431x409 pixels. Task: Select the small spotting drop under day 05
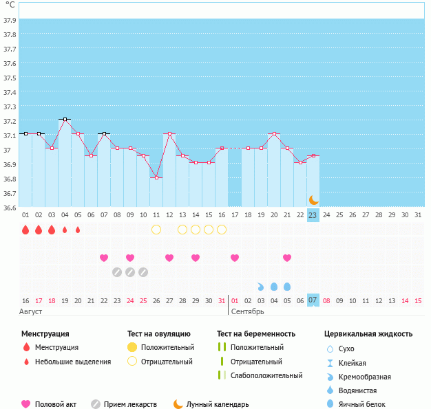point(78,230)
